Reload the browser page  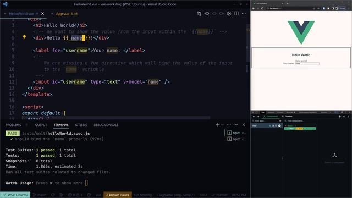262,8
